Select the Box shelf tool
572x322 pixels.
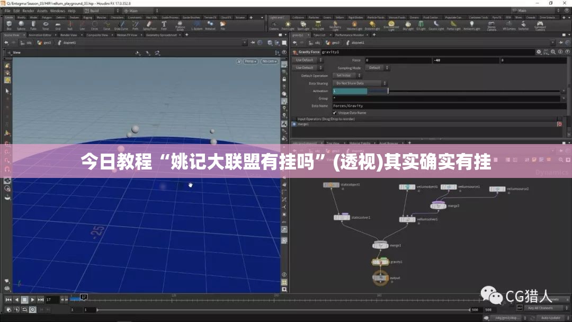pyautogui.click(x=9, y=25)
